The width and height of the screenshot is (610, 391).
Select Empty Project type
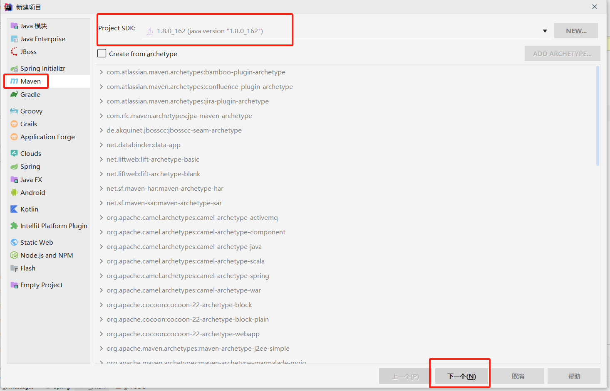(48, 285)
